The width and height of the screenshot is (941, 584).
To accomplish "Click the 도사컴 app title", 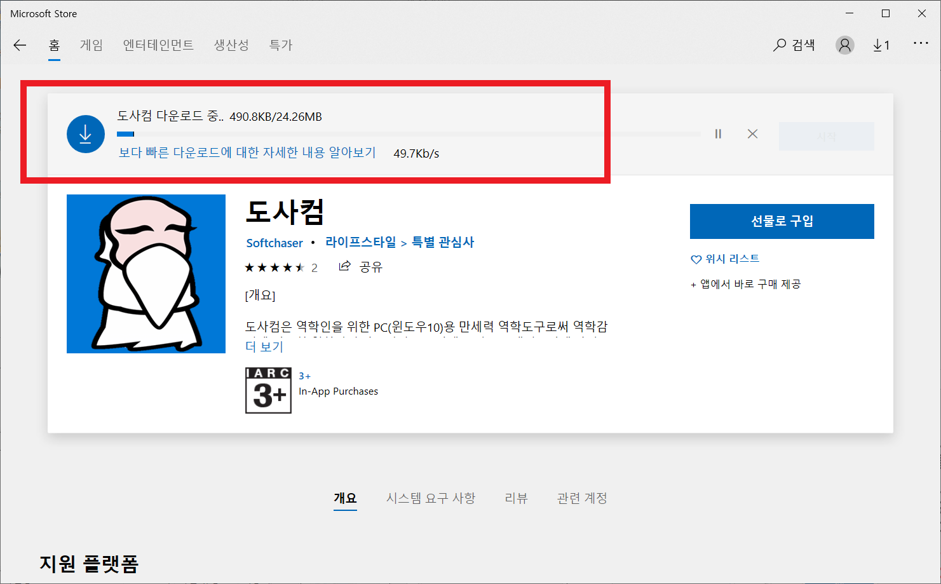I will [285, 212].
